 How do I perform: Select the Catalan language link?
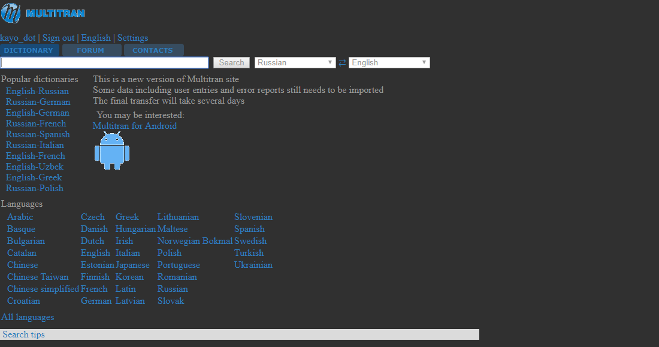pos(22,253)
